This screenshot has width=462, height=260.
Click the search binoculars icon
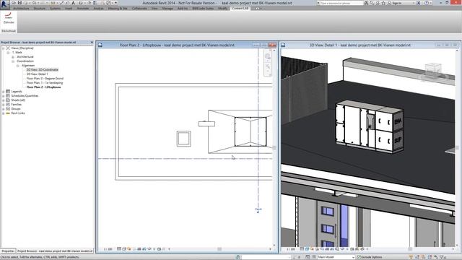pos(366,3)
